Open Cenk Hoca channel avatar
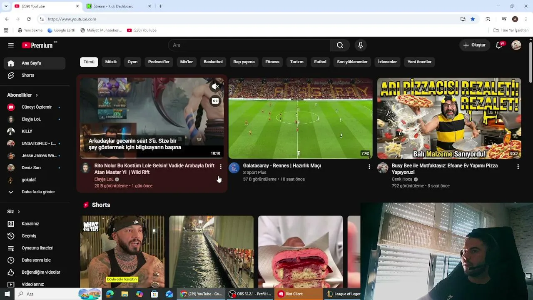The width and height of the screenshot is (533, 300). (x=383, y=168)
